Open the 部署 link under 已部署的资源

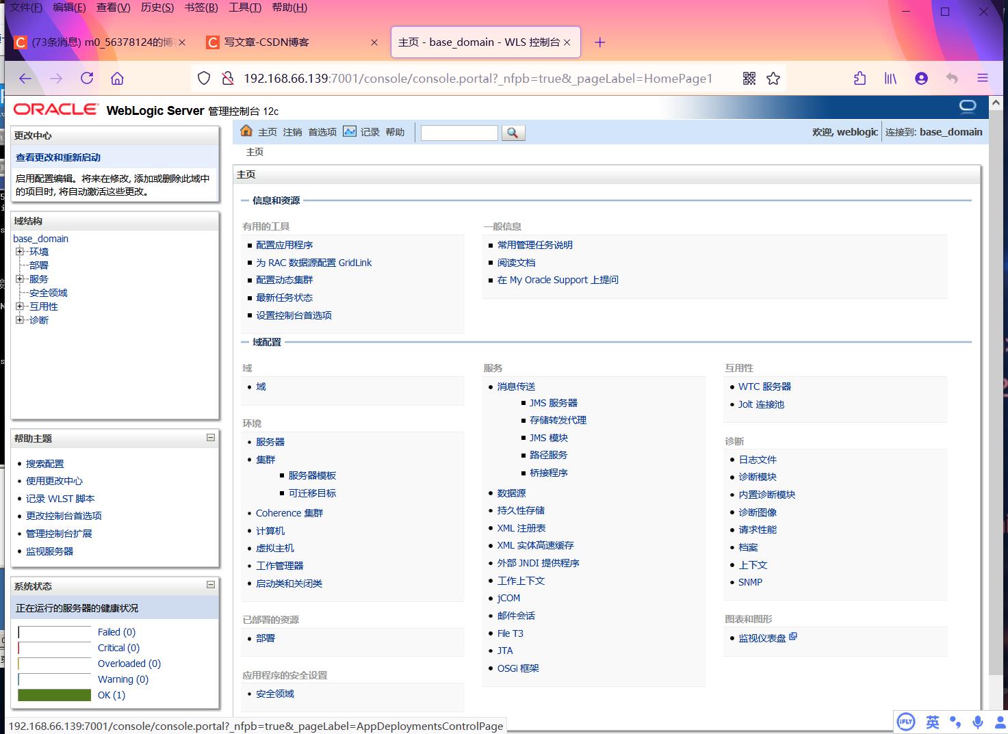pos(266,638)
